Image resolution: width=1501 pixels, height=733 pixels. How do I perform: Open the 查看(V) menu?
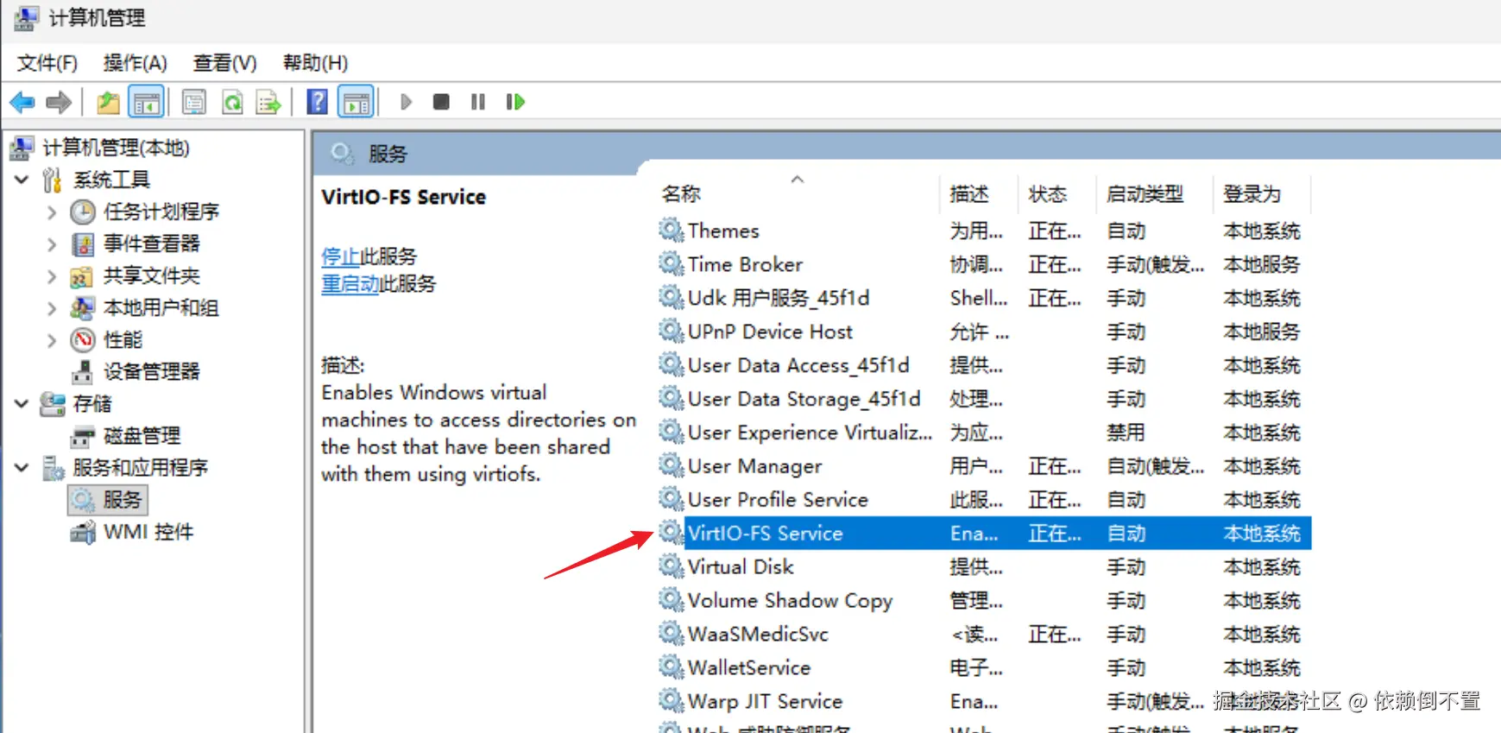click(x=224, y=63)
